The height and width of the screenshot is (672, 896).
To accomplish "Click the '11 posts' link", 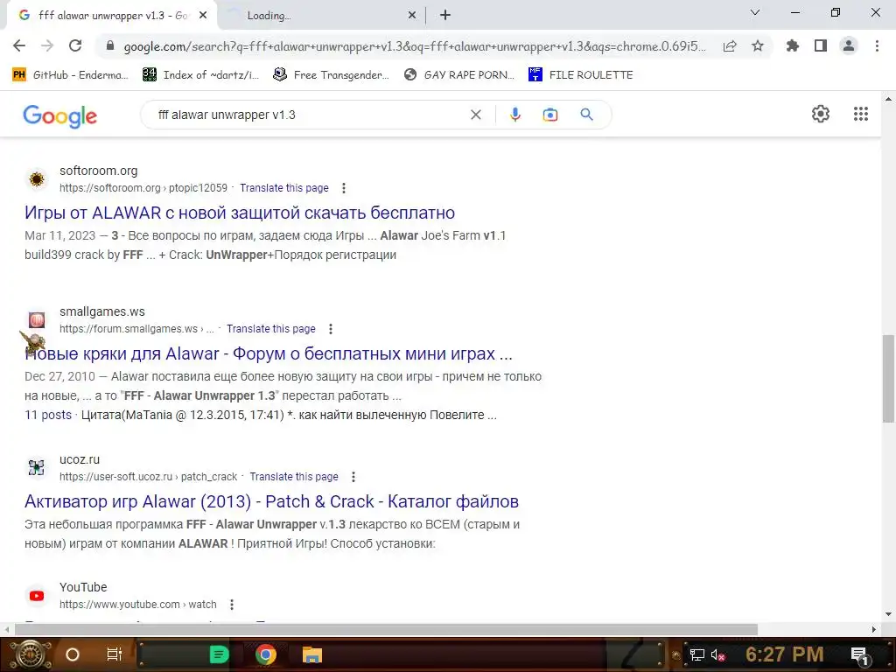I will pos(48,415).
